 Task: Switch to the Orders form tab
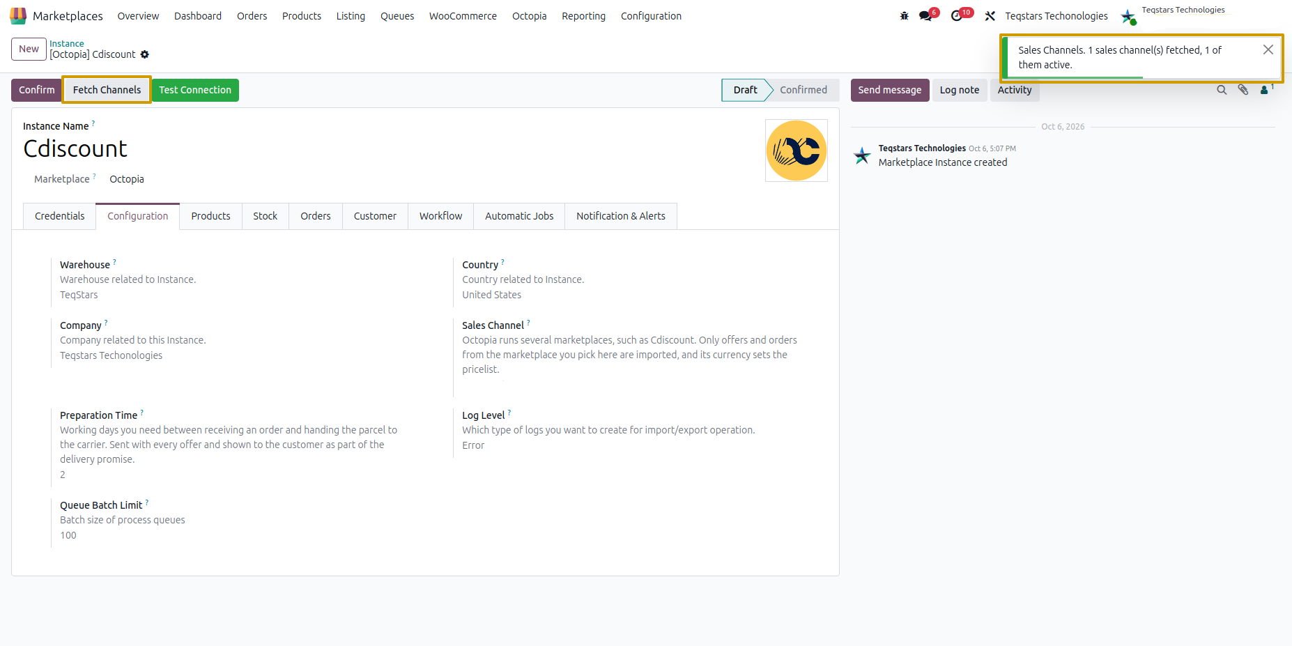click(x=316, y=216)
